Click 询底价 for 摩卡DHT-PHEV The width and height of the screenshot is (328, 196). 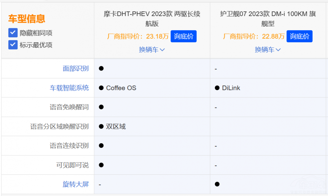183,36
